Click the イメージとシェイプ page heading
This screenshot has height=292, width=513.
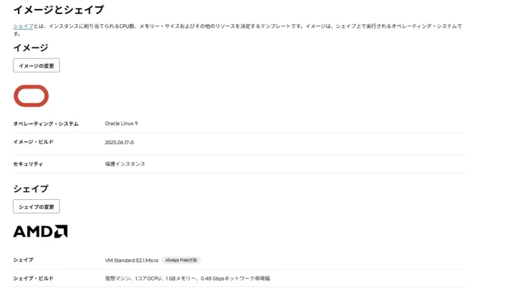[58, 10]
